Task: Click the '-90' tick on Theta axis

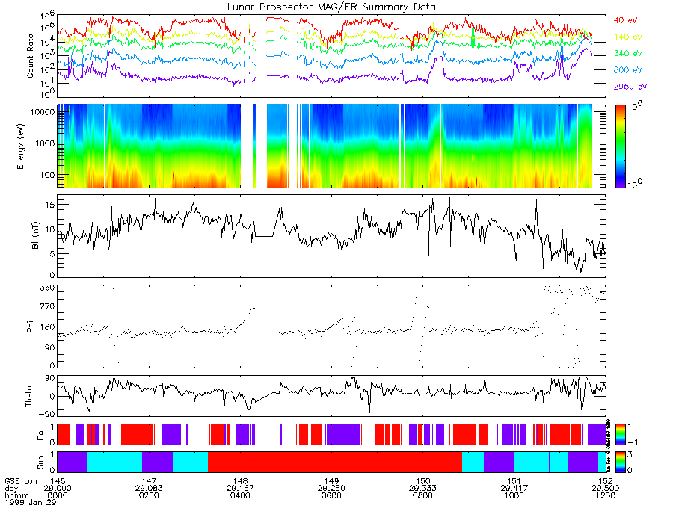Action: pos(47,414)
